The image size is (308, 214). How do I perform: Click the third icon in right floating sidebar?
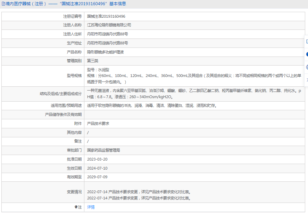[307, 67]
